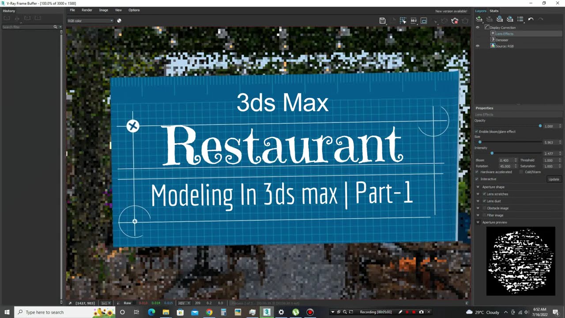The height and width of the screenshot is (318, 565).
Task: Open uTorrent from the taskbar
Action: pos(295,312)
